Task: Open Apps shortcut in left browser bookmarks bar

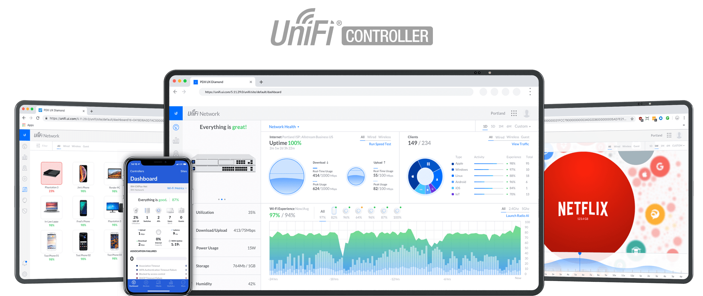Action: (28, 125)
